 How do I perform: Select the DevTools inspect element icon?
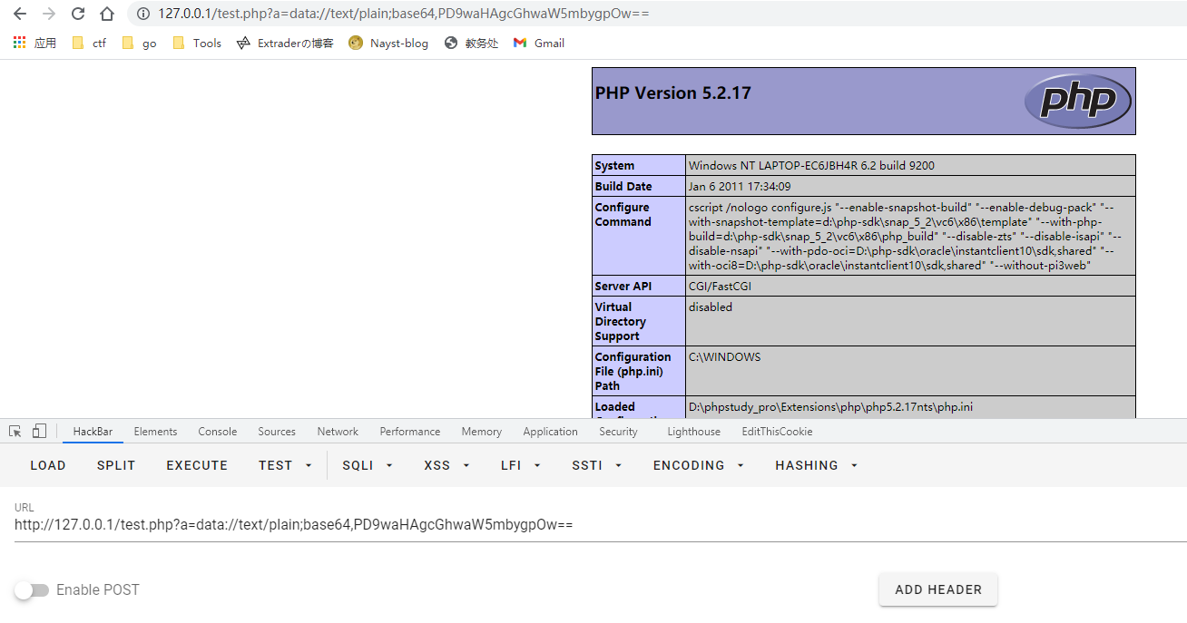[15, 432]
